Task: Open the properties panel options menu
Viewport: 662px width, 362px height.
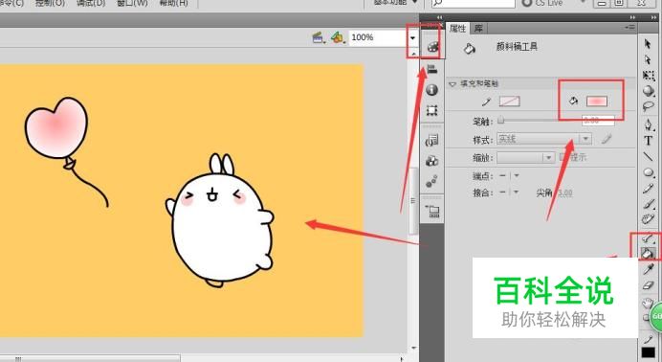Action: [629, 28]
